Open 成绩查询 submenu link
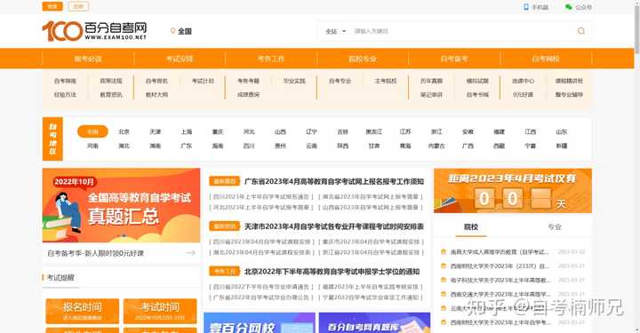The width and height of the screenshot is (640, 333). [249, 94]
